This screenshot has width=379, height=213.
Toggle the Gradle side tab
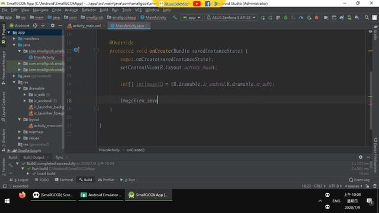[x=375, y=33]
